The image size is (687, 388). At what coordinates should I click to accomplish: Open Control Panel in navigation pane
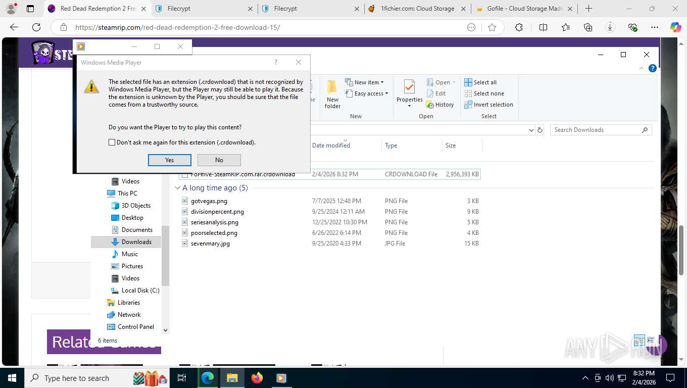130,327
